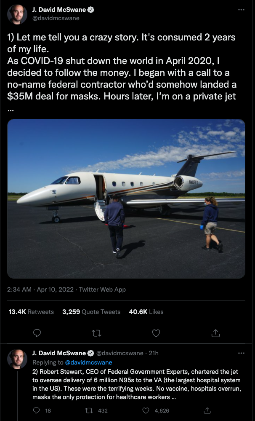Reply to the second tweet with 18 replies

42,410
